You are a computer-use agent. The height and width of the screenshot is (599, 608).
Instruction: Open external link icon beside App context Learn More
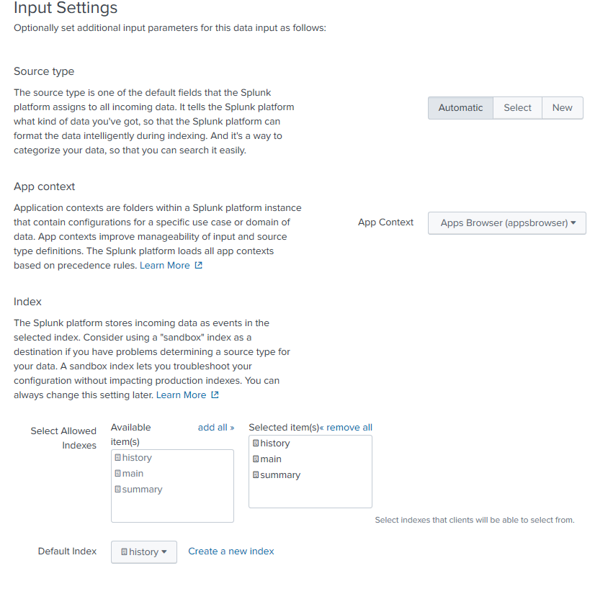click(x=199, y=266)
